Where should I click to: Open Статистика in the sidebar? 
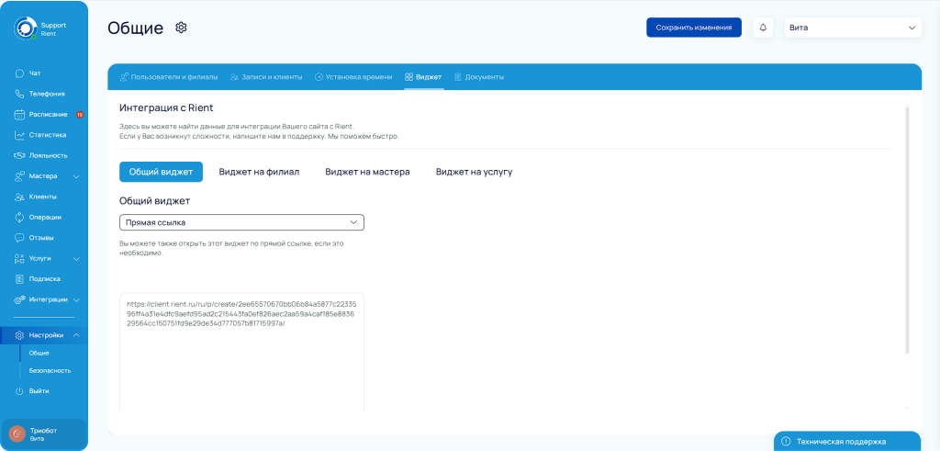click(x=48, y=135)
